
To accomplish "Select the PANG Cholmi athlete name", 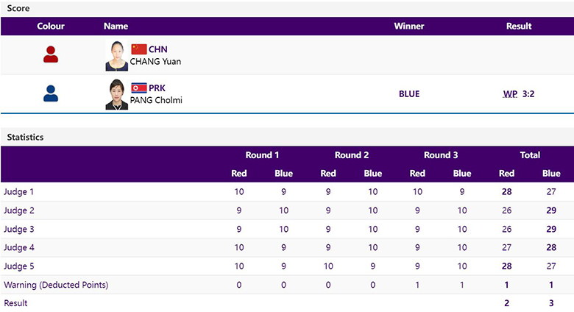I will point(156,100).
